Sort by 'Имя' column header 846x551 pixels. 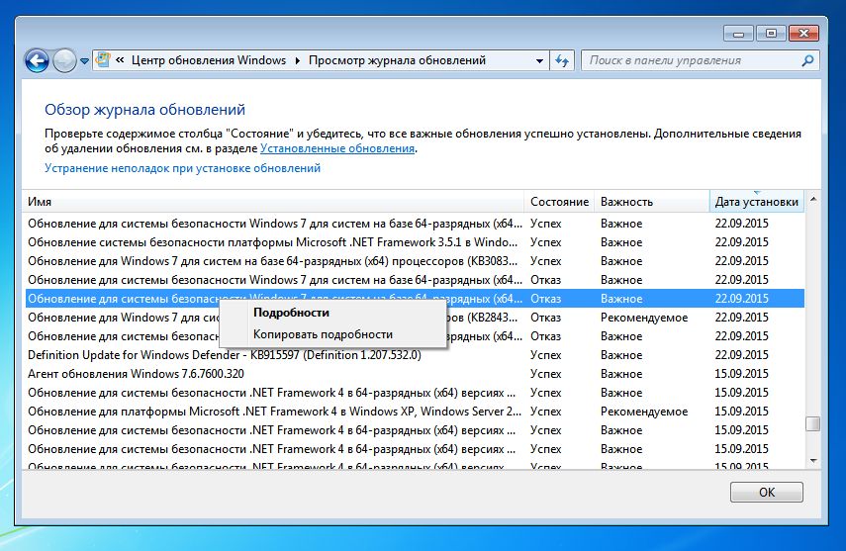pyautogui.click(x=273, y=201)
